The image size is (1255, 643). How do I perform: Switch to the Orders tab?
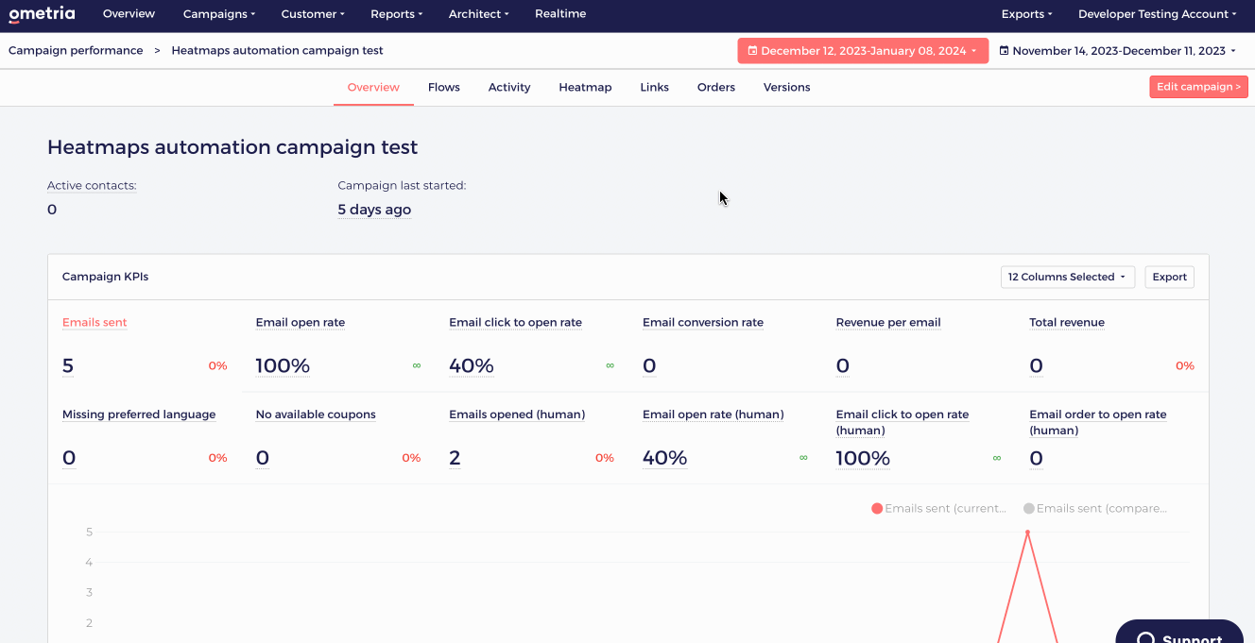(x=715, y=87)
